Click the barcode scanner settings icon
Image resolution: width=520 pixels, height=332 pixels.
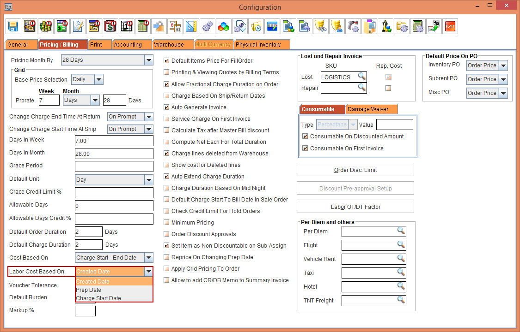click(353, 26)
